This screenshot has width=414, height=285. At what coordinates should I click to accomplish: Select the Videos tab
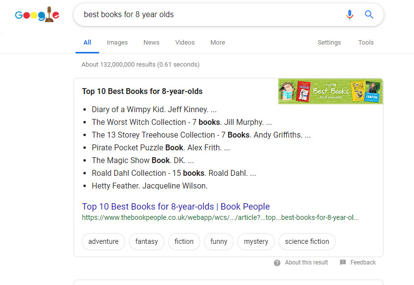185,43
